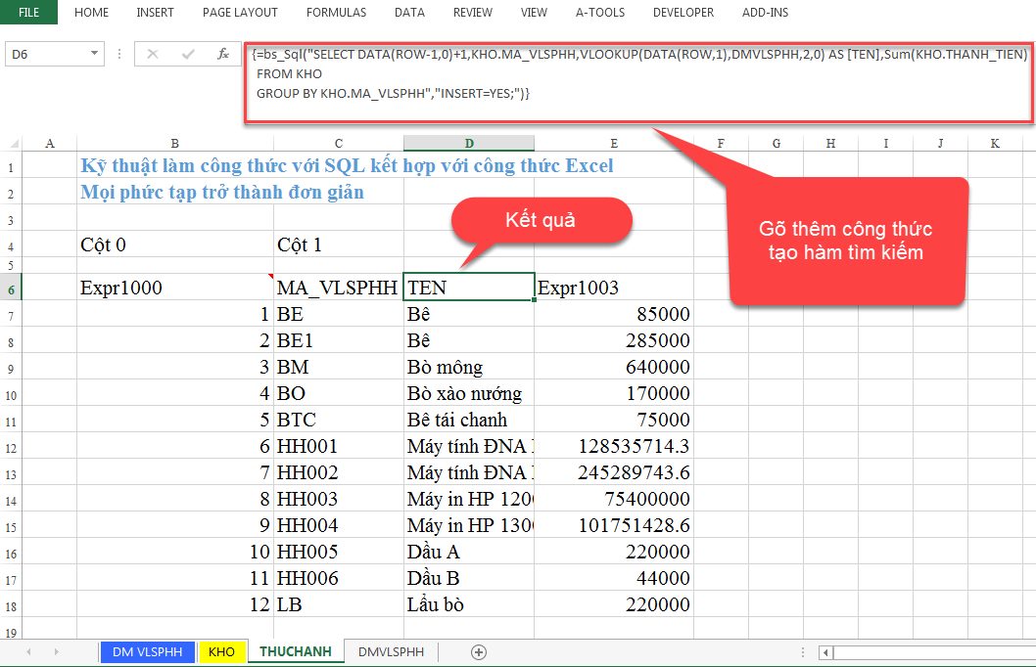Screen dimensions: 1036x667
Task: Select cell with value 128535714.3
Action: [614, 446]
